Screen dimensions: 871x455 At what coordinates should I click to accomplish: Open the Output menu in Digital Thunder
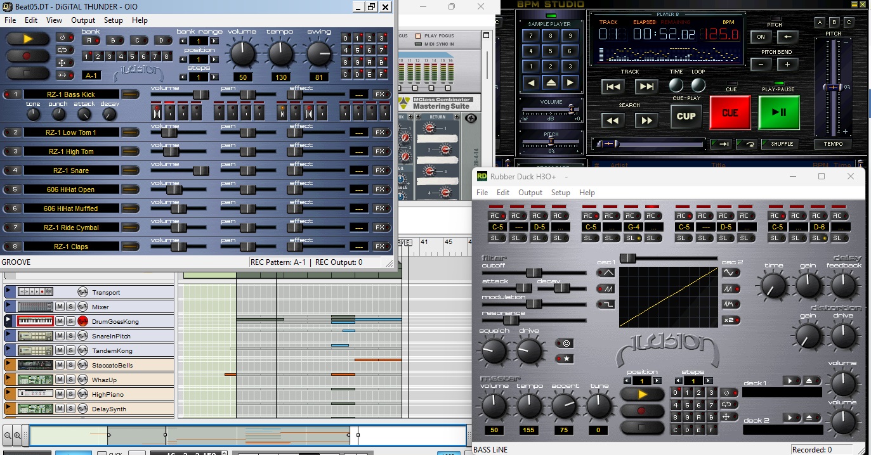[x=83, y=20]
